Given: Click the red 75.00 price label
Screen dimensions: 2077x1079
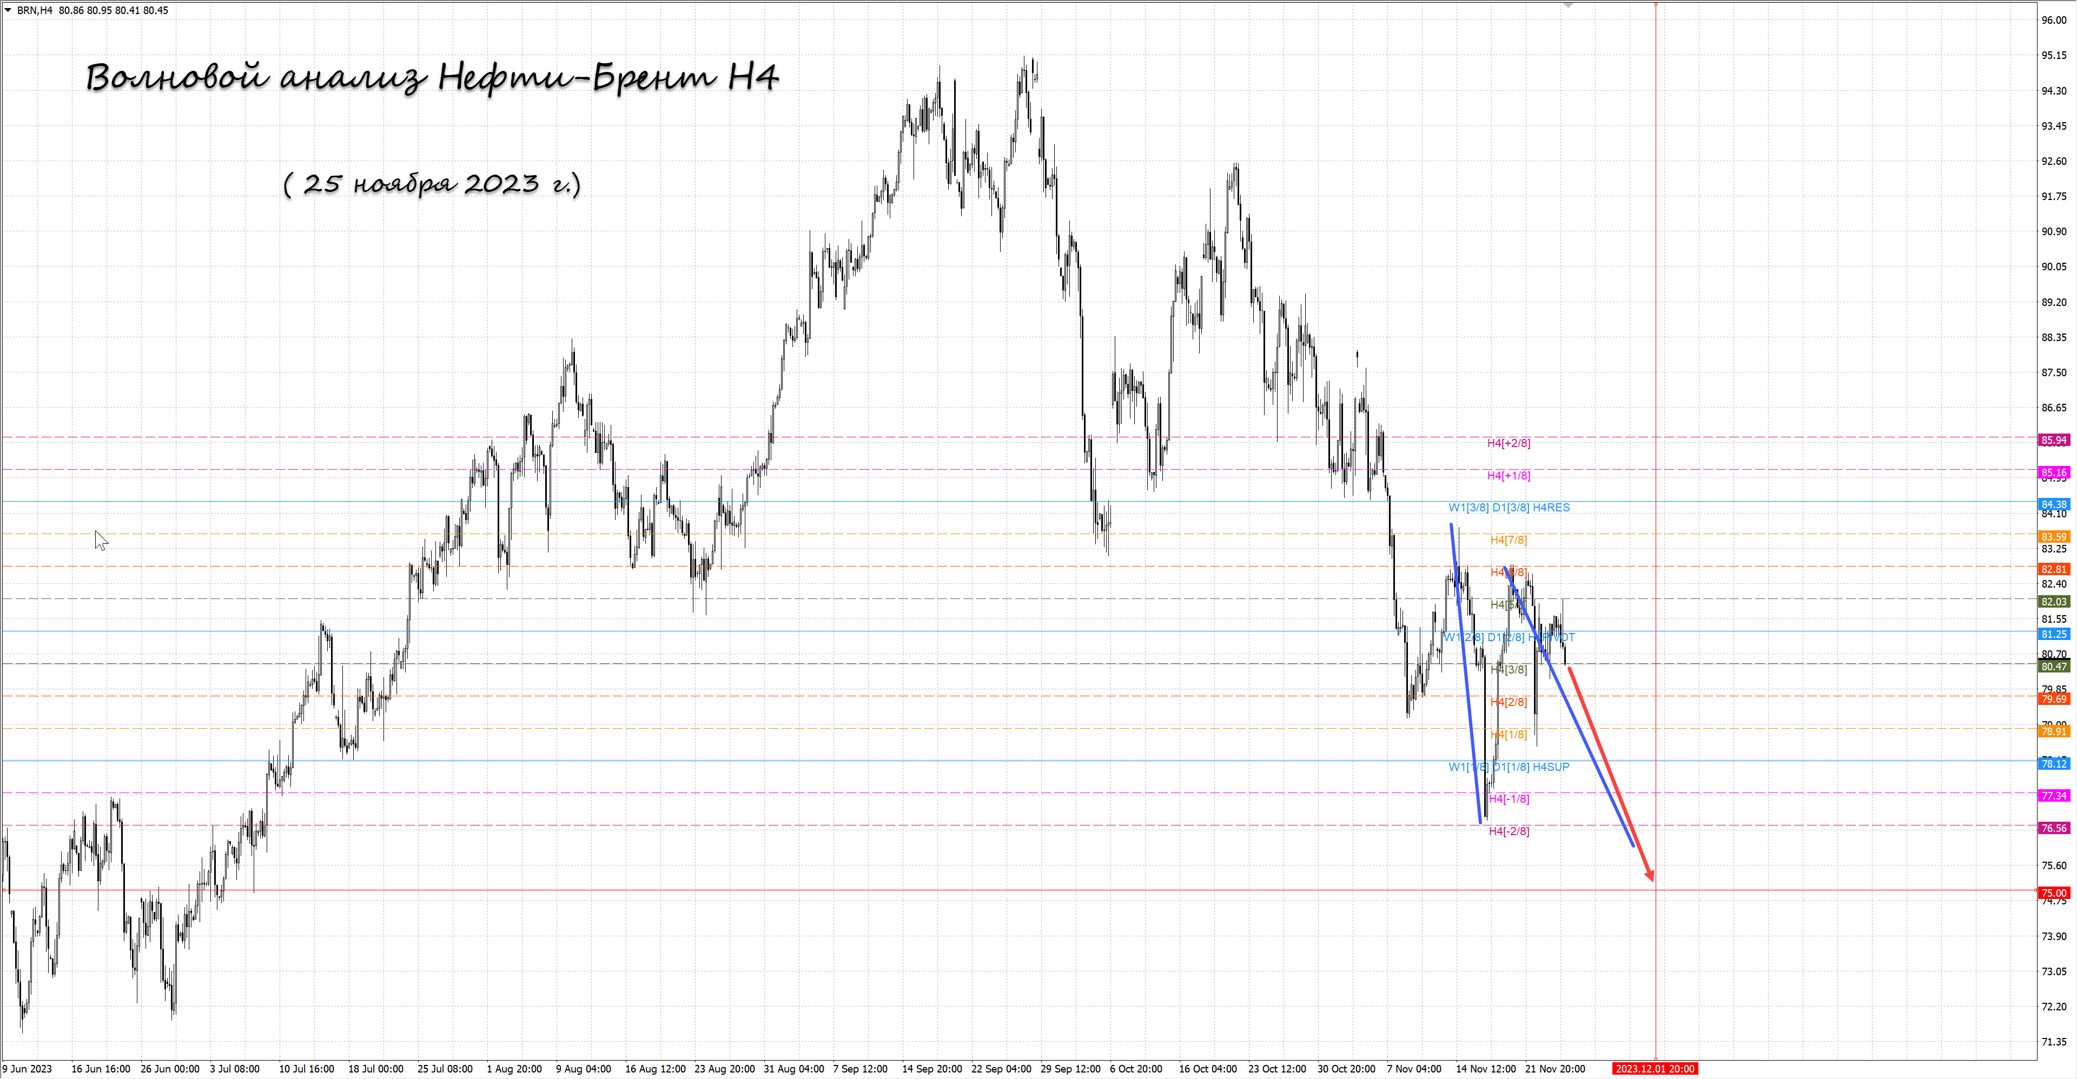Looking at the screenshot, I should (2053, 893).
